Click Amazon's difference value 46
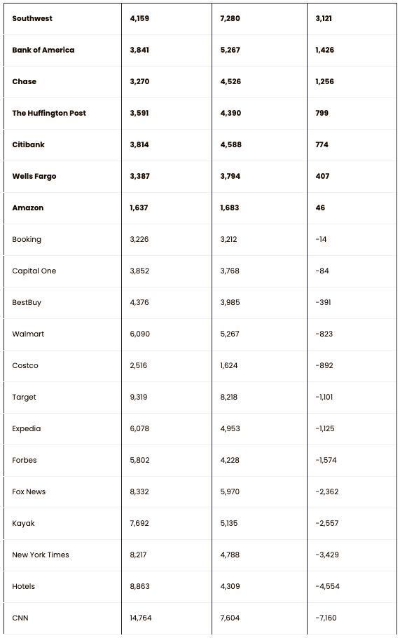400x638 pixels. [x=320, y=208]
